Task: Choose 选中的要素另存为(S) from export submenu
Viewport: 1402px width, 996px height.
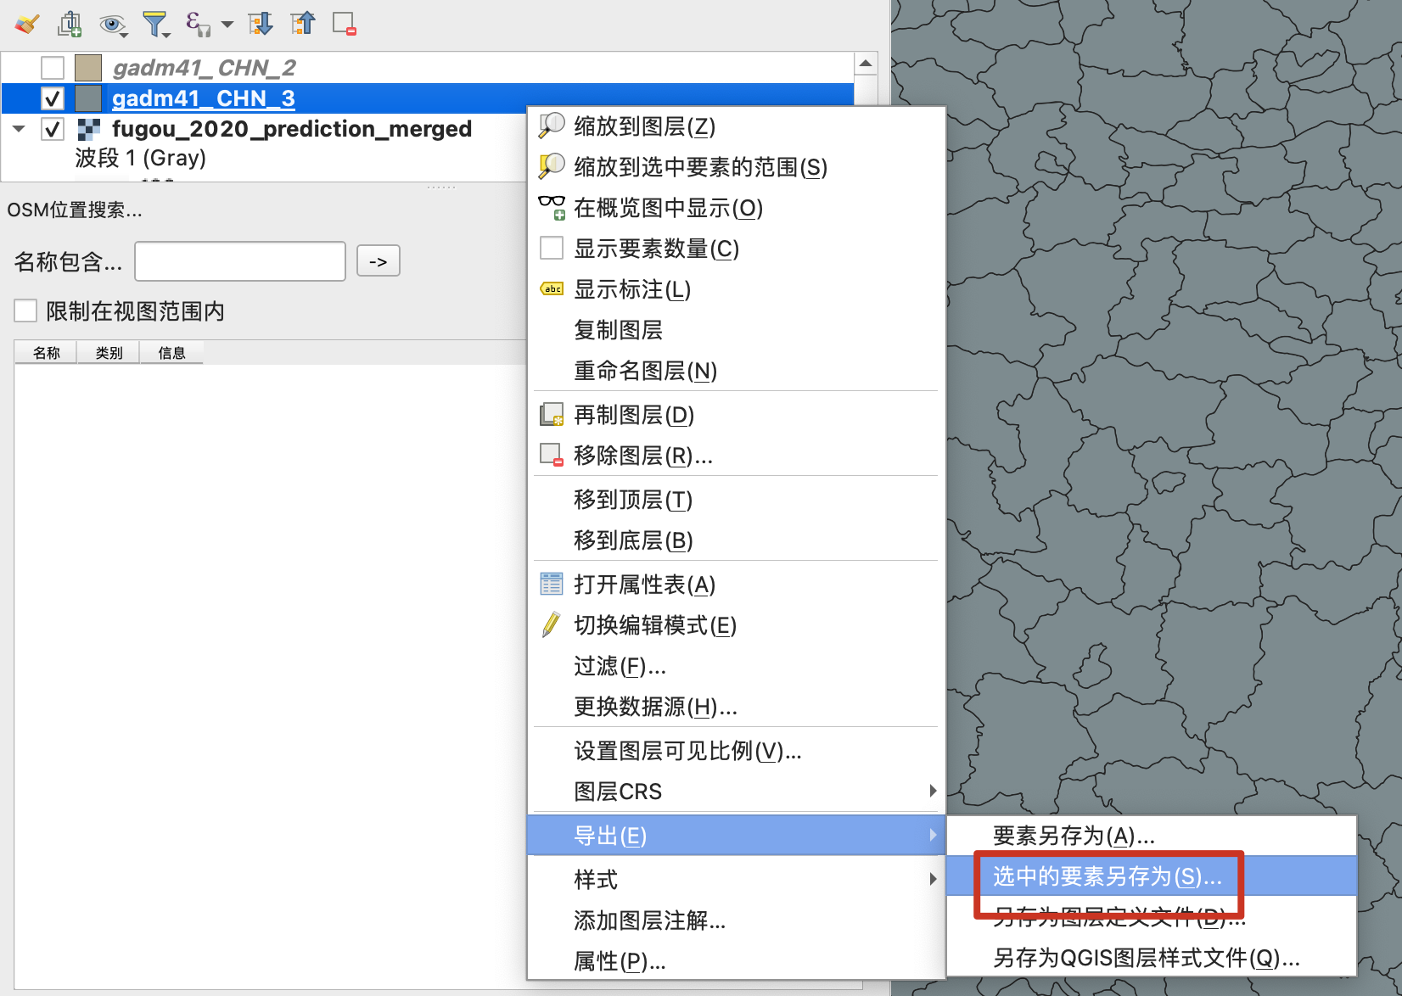Action: [1107, 876]
